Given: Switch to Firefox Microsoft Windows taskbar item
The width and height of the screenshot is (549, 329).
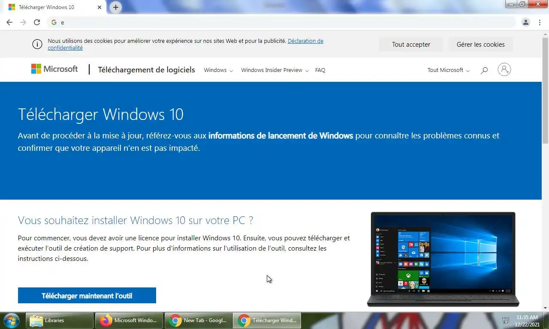Looking at the screenshot, I should pyautogui.click(x=129, y=320).
